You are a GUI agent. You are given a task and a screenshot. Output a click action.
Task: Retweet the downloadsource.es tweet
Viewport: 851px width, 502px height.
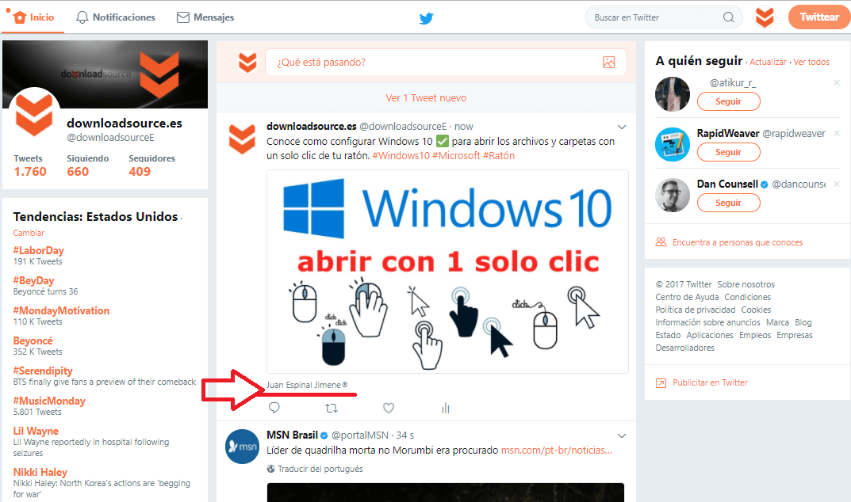click(331, 408)
